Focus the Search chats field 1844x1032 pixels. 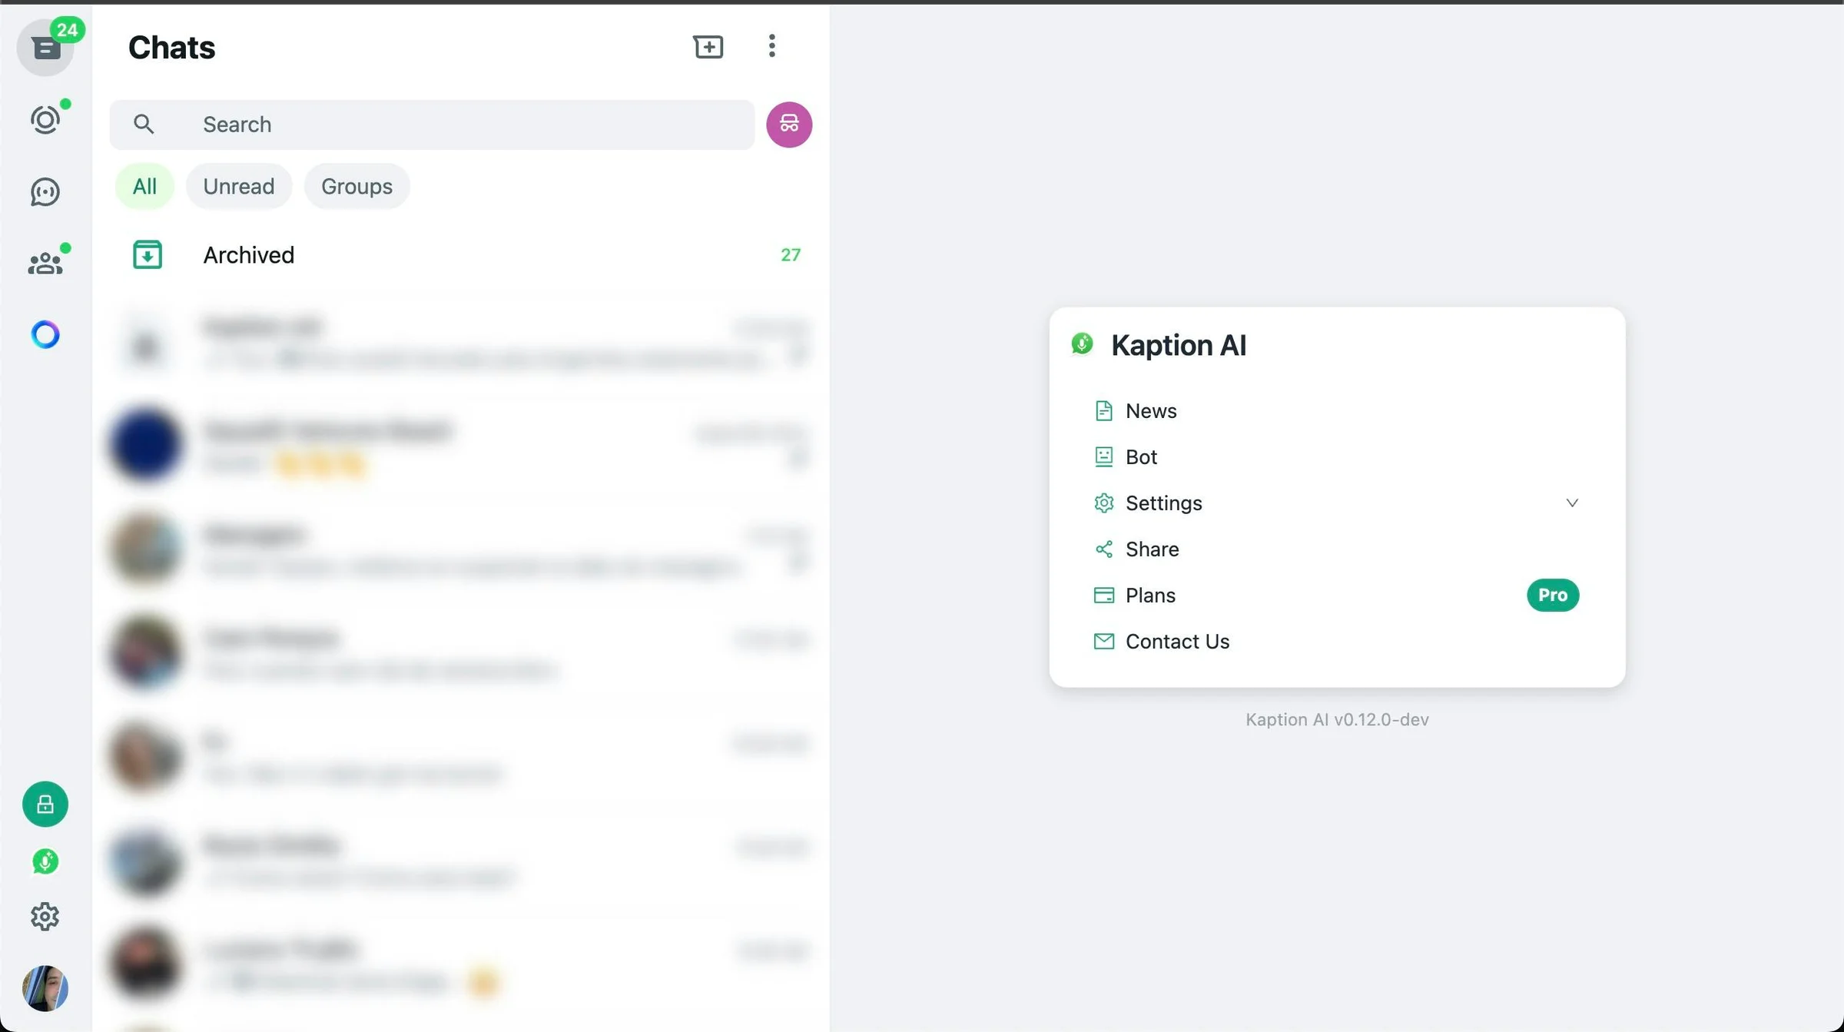(x=432, y=124)
